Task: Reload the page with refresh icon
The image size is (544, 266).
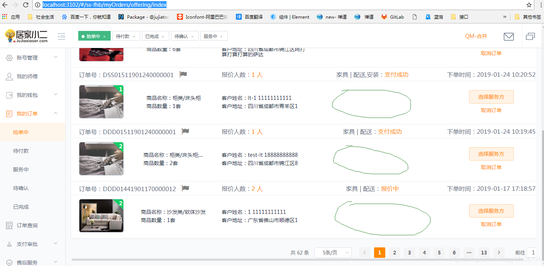Action: pyautogui.click(x=26, y=5)
